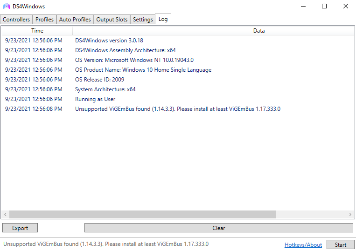Click the horizontal scrollbar left arrow

coord(6,214)
